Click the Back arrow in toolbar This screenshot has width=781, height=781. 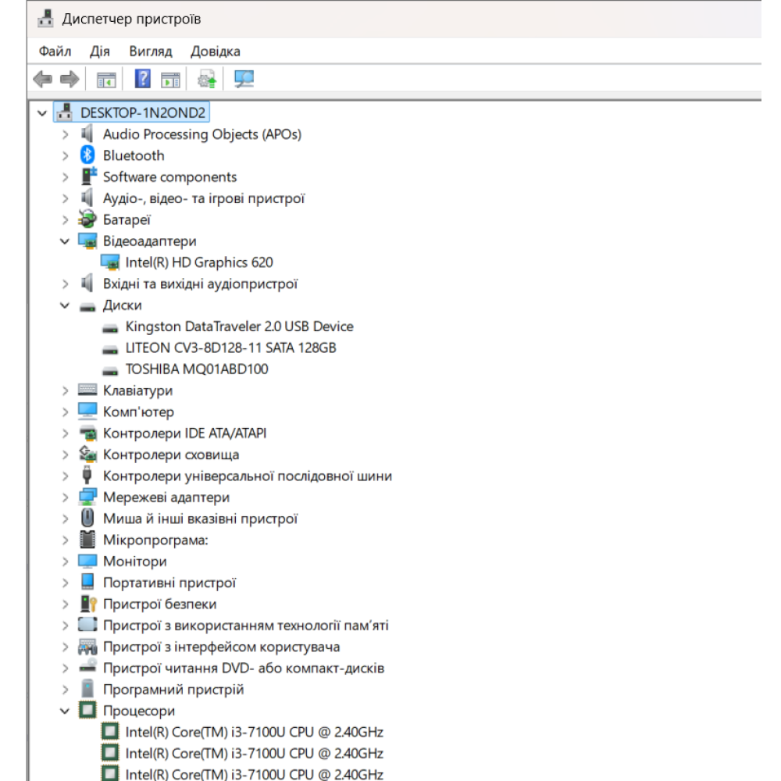point(43,79)
